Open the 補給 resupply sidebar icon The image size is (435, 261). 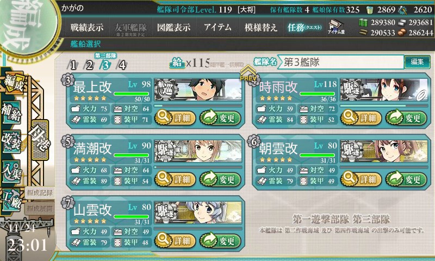tap(11, 113)
